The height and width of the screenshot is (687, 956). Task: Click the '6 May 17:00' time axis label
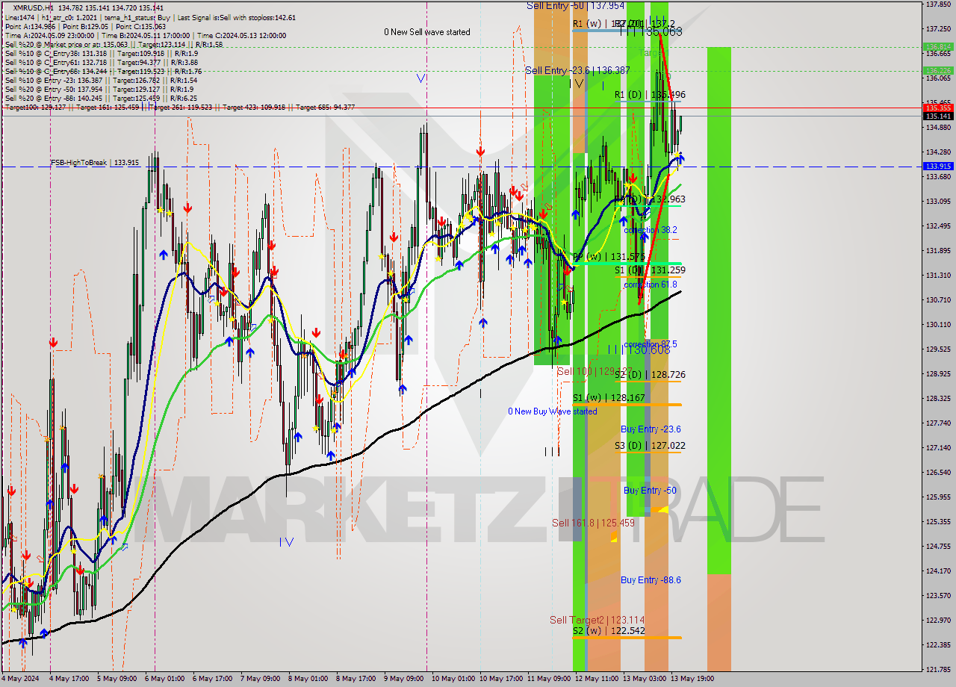tap(213, 679)
